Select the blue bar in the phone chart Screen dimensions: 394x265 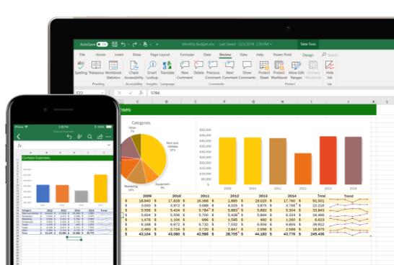point(43,194)
